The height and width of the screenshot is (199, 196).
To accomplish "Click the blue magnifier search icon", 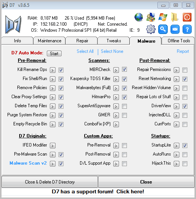I will (x=163, y=29).
